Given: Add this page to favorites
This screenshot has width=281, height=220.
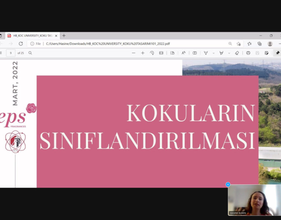Looking at the screenshot, I should coord(238,44).
